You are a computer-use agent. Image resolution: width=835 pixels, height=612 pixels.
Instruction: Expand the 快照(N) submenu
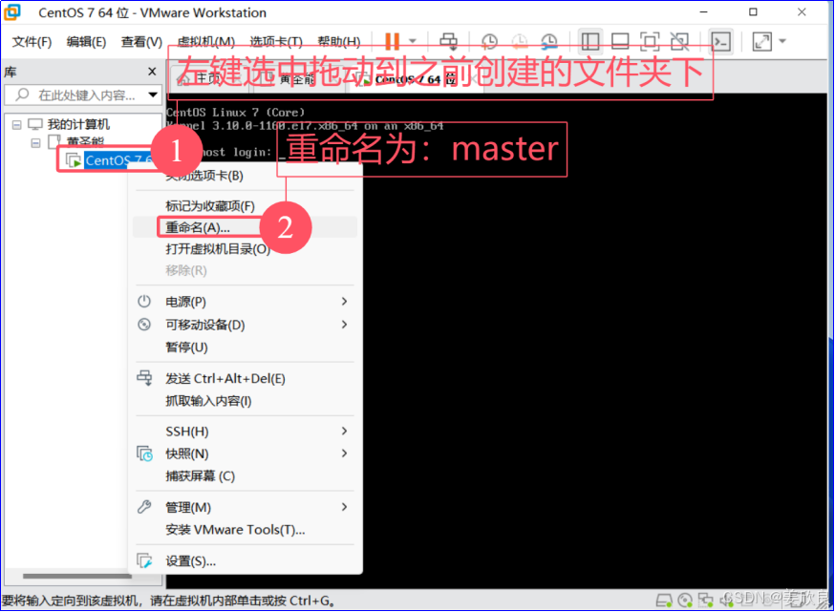245,454
